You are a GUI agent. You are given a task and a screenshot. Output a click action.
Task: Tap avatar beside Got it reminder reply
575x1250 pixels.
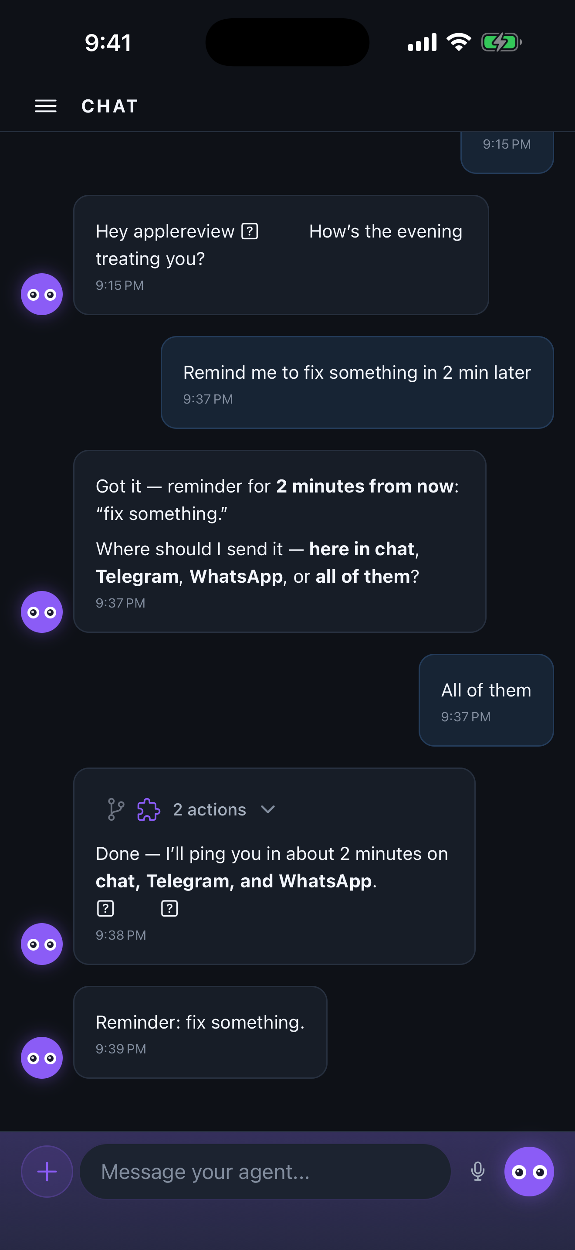click(x=42, y=612)
